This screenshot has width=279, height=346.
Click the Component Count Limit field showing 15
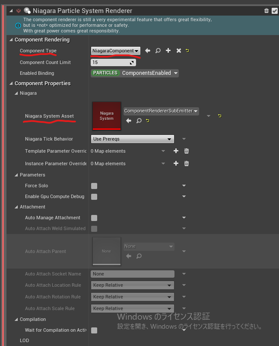click(x=113, y=62)
